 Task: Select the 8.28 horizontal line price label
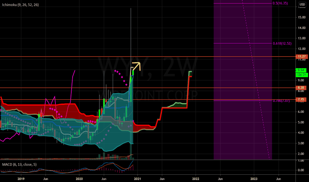click(301, 88)
